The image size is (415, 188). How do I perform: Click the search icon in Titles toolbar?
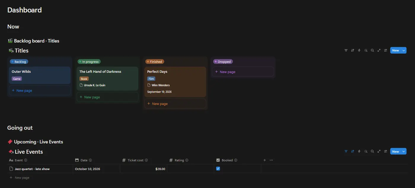pyautogui.click(x=372, y=50)
